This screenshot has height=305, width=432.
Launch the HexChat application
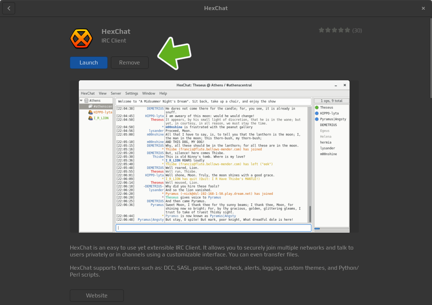click(x=89, y=63)
